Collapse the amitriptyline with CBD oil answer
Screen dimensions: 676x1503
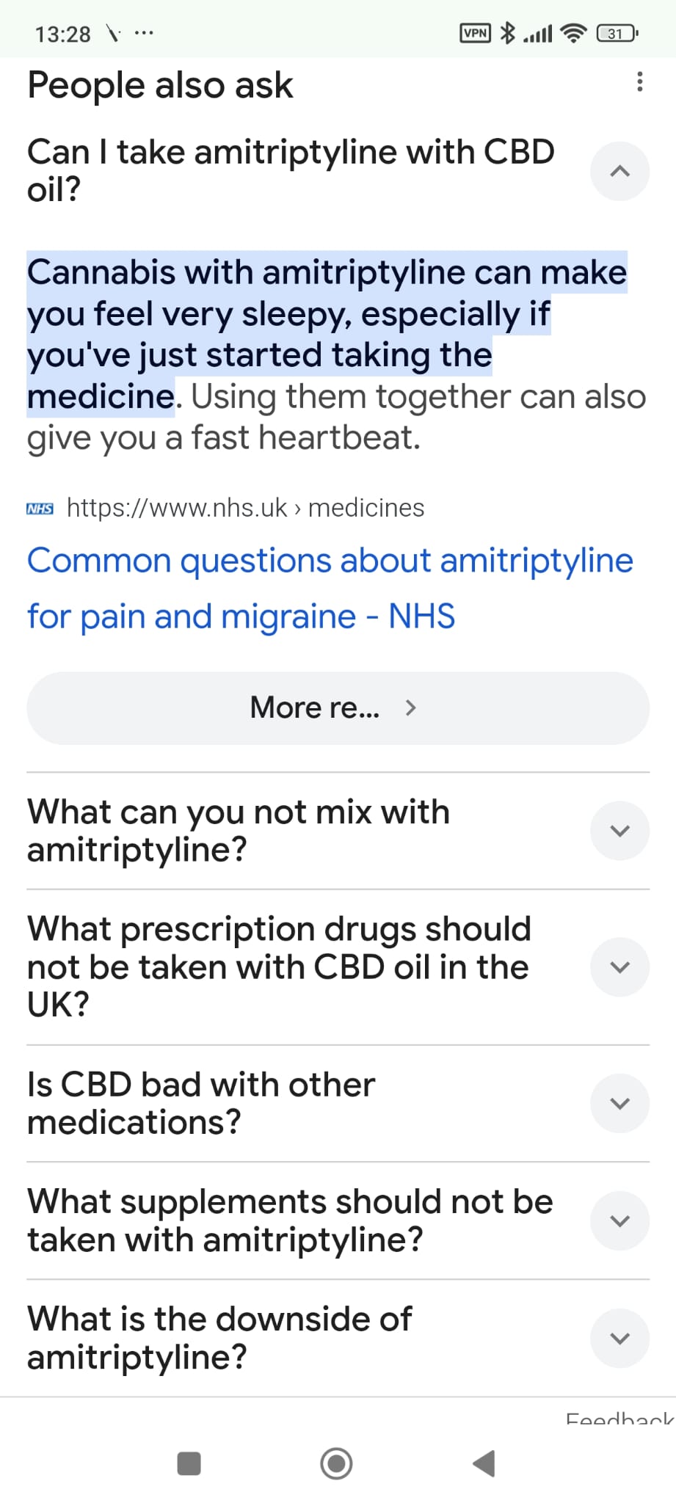tap(619, 171)
